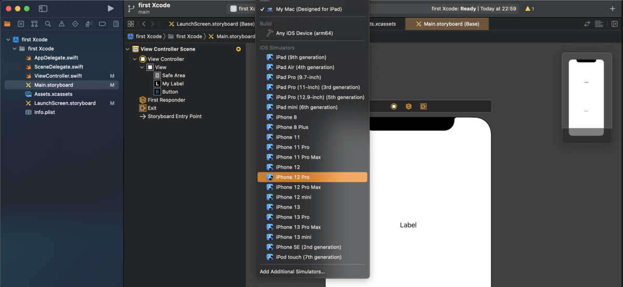Open the Report navigator

pos(116,24)
